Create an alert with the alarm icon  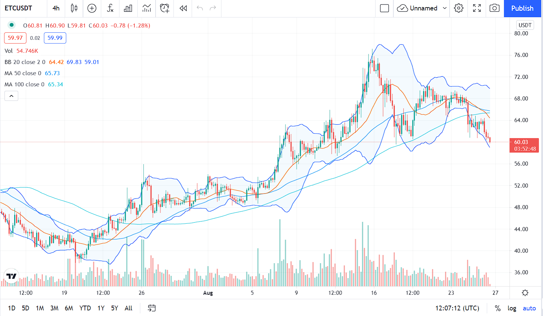[x=165, y=8]
